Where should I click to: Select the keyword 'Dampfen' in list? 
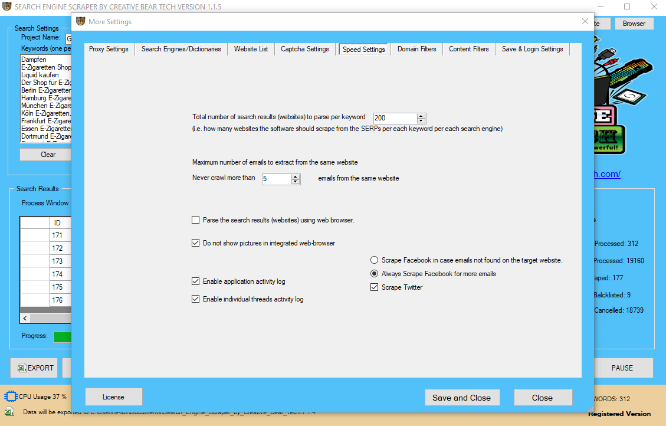pyautogui.click(x=34, y=60)
